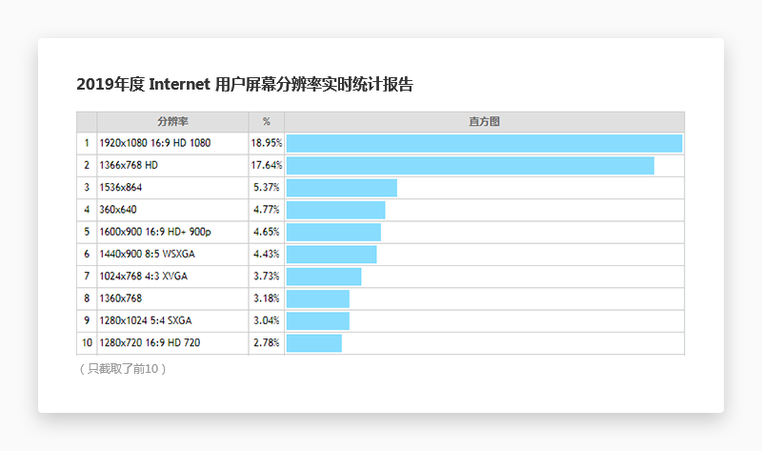The height and width of the screenshot is (451, 762).
Task: Click the report title heading text
Action: coord(245,85)
